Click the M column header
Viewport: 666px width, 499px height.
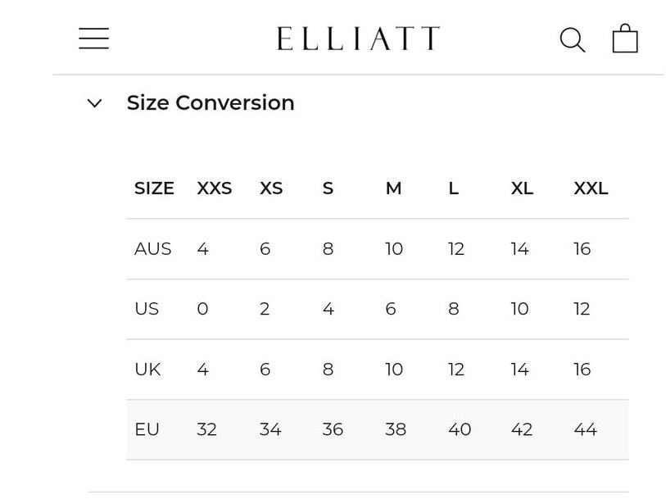point(393,188)
